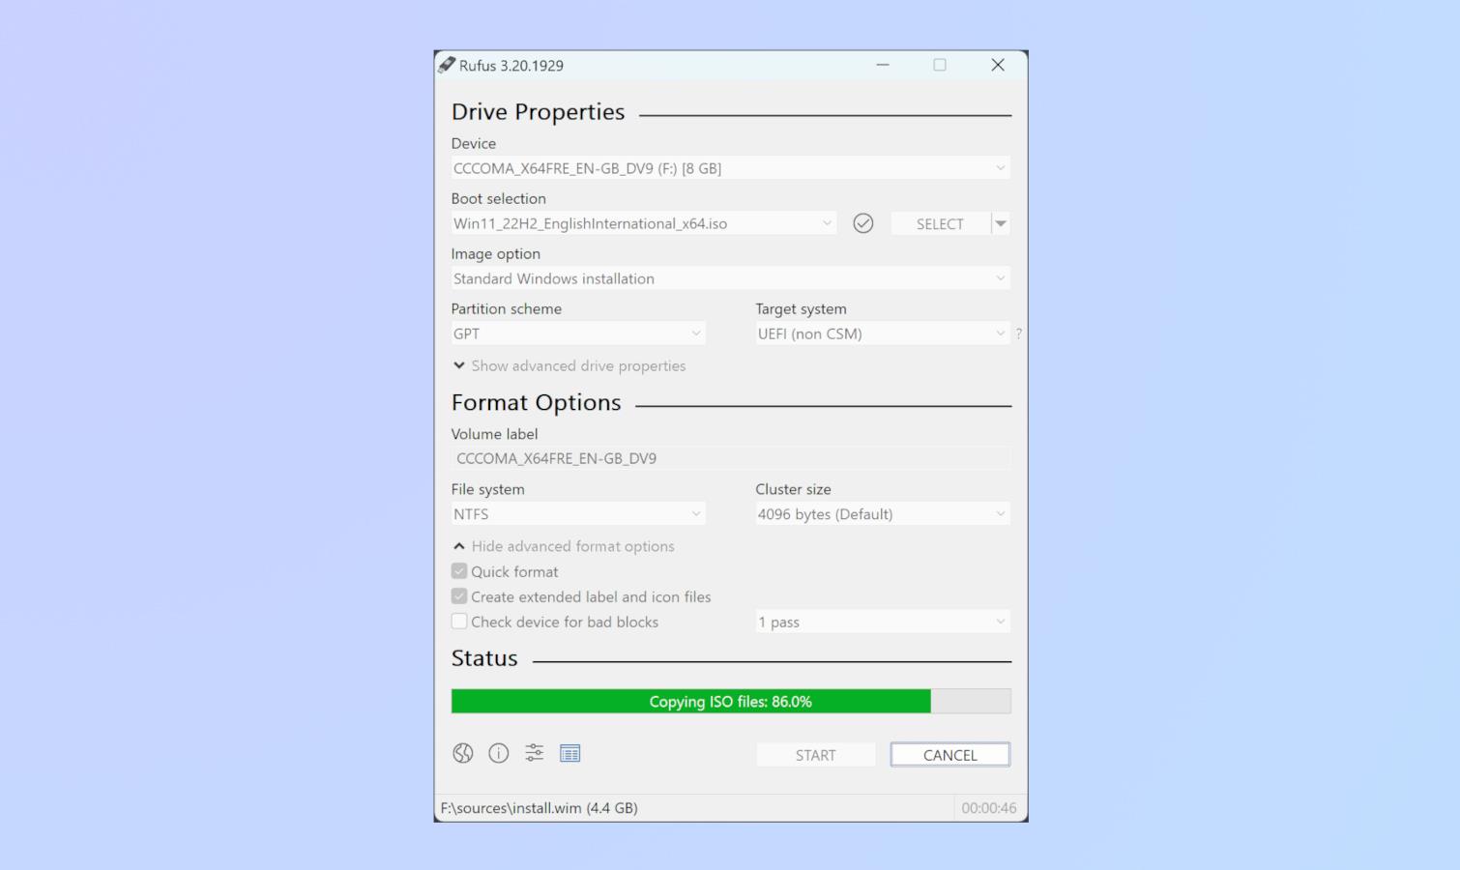
Task: Open the bad blocks pass count dropdown
Action: click(883, 622)
